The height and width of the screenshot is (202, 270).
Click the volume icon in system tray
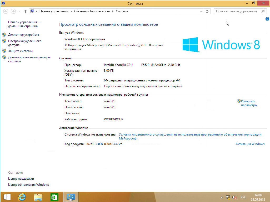[x=234, y=197]
